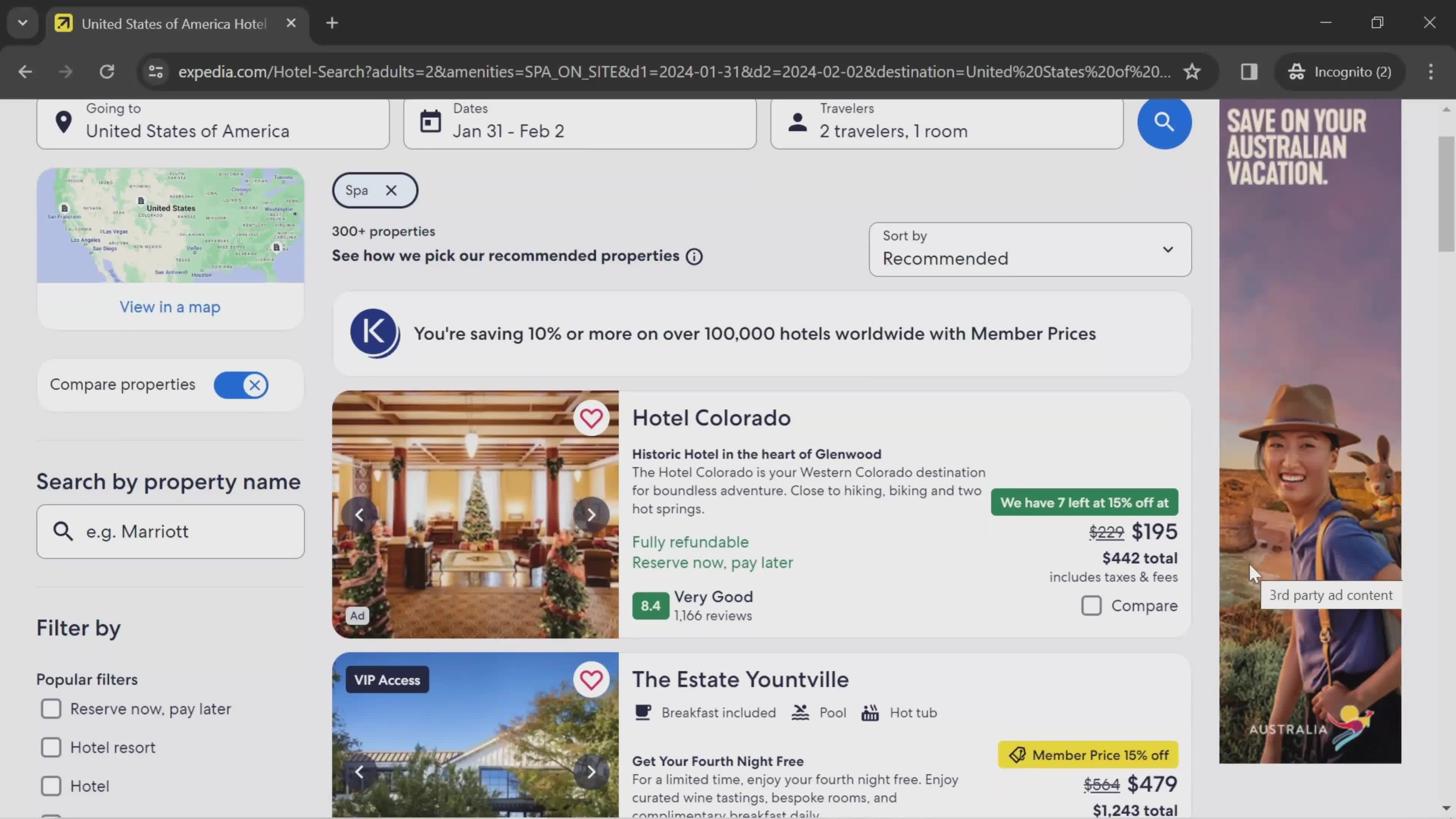Click the Going to location pin icon
The width and height of the screenshot is (1456, 819).
(64, 122)
